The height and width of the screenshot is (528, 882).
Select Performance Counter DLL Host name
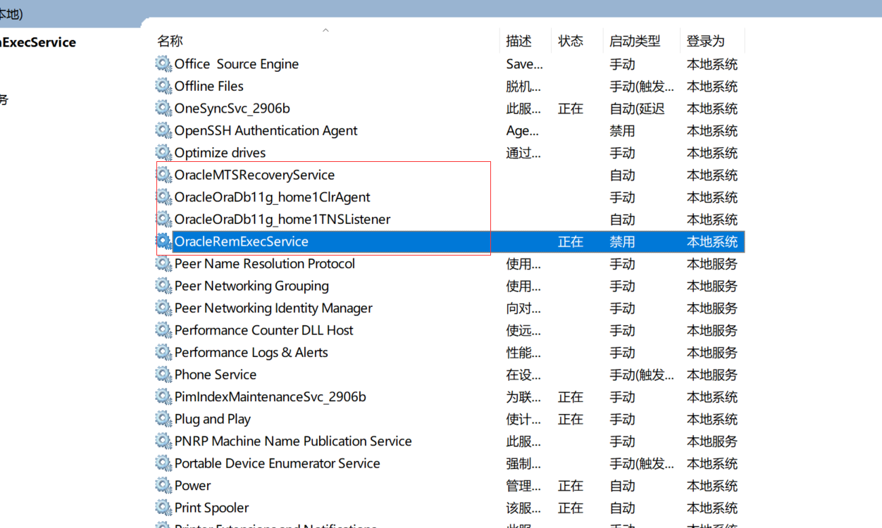point(264,330)
